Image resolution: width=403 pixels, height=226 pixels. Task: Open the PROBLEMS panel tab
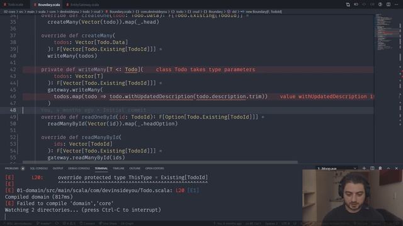coord(12,168)
